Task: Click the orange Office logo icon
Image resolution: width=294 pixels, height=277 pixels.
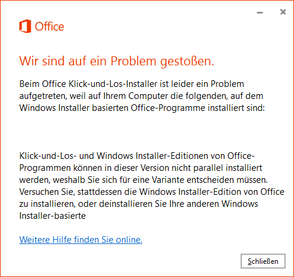Action: tap(25, 26)
